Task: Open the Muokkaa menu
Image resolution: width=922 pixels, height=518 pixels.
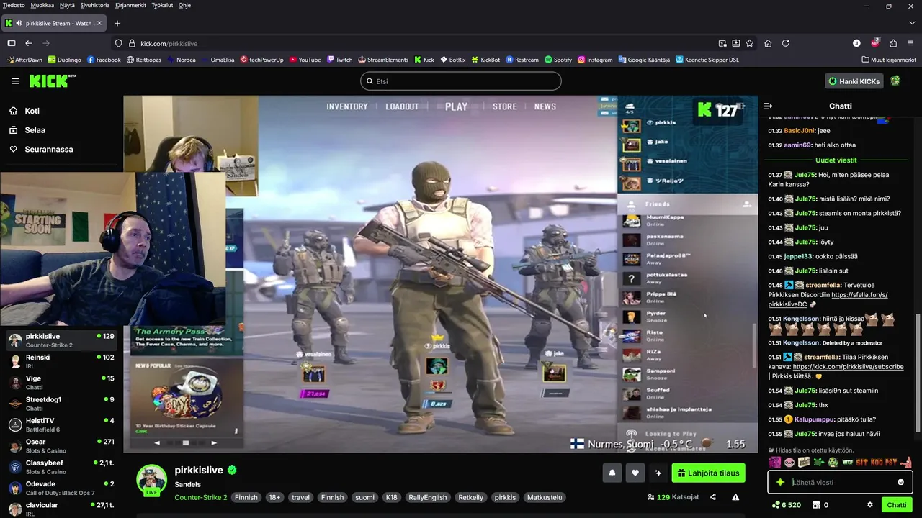Action: point(42,5)
